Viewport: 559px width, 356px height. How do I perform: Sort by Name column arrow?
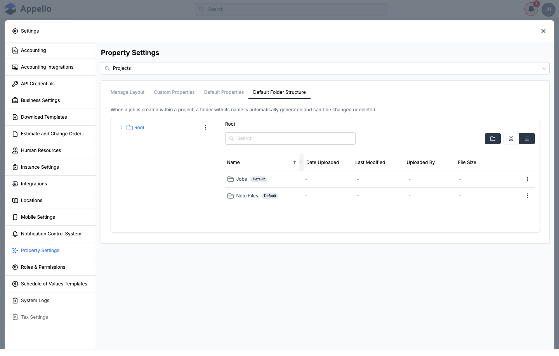click(295, 162)
